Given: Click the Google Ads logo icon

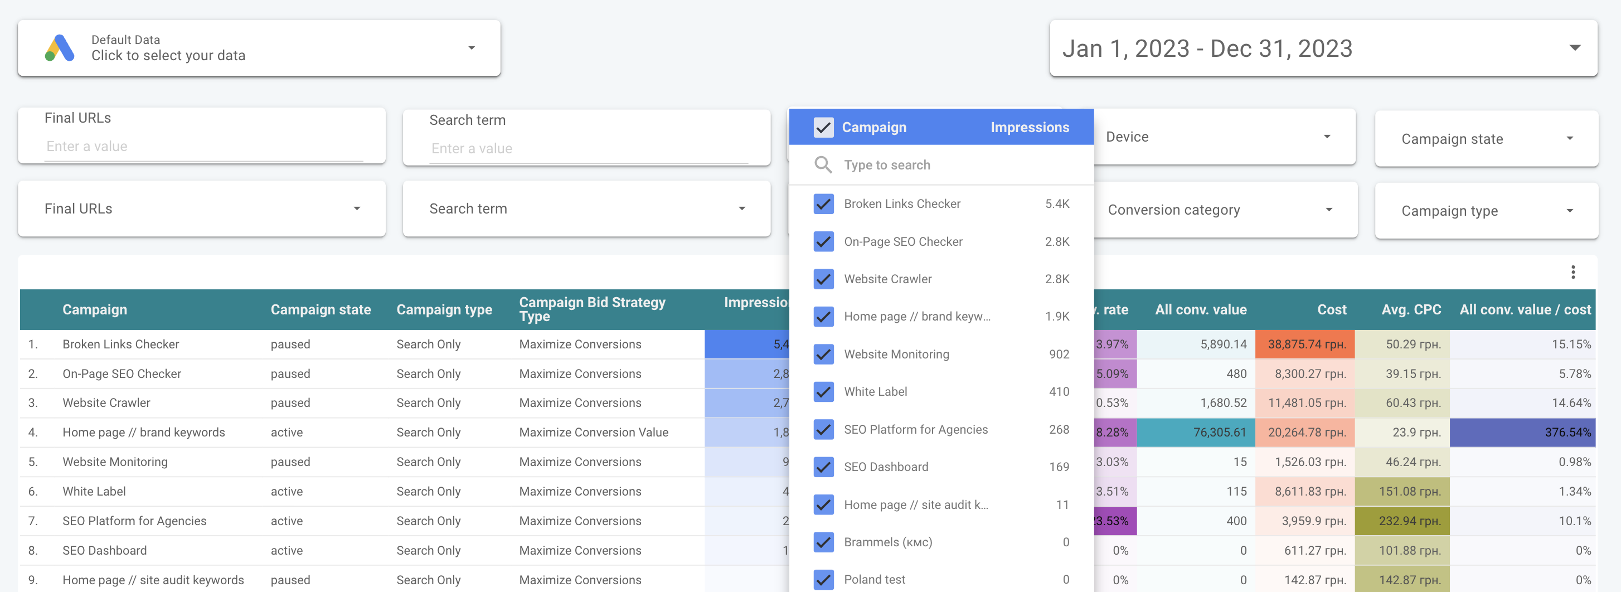Looking at the screenshot, I should pos(60,48).
